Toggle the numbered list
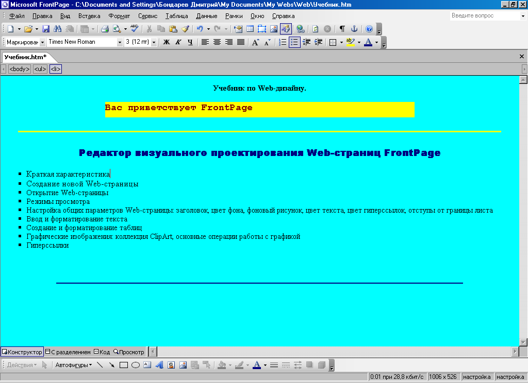Viewport: 528px width, 383px height. [x=283, y=42]
